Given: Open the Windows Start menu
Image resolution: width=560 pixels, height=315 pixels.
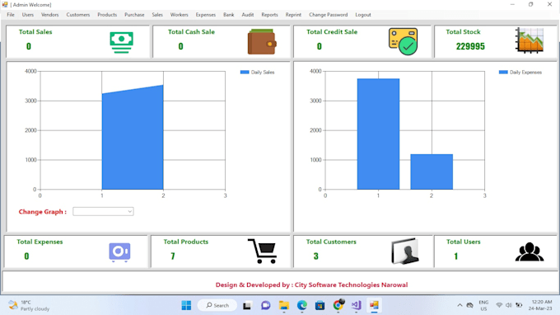Looking at the screenshot, I should [x=186, y=305].
